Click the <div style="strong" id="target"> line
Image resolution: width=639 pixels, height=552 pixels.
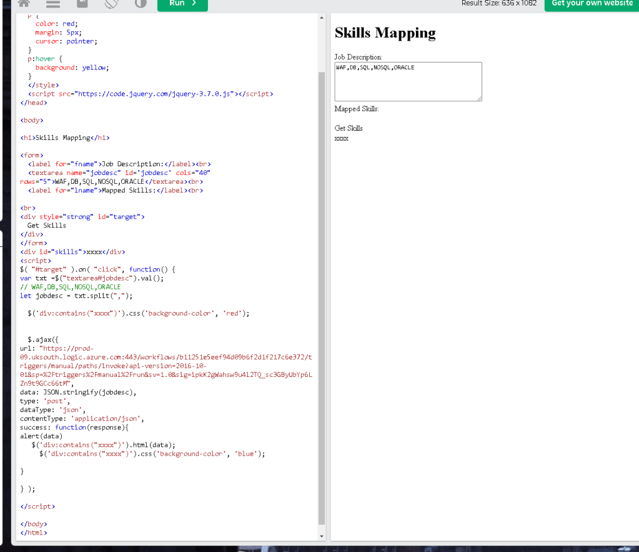click(82, 217)
